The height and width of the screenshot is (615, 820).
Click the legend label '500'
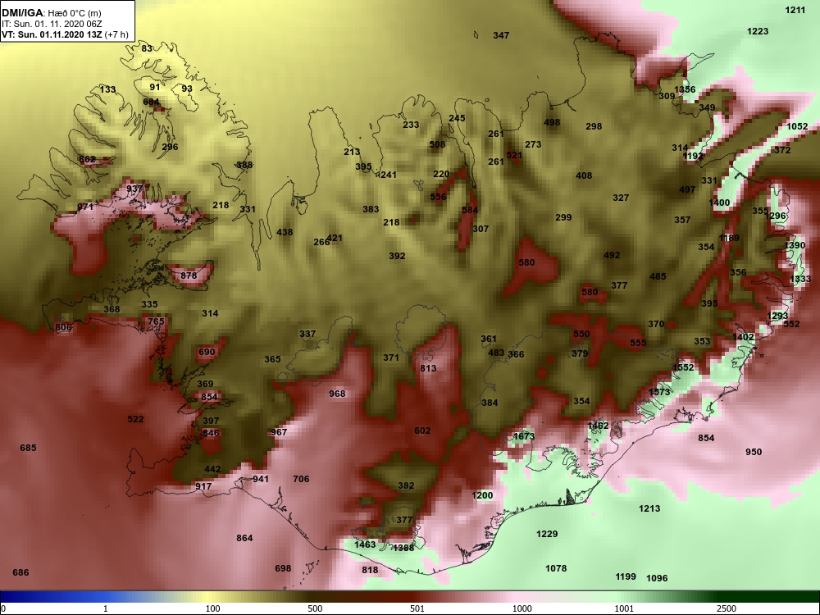click(315, 608)
